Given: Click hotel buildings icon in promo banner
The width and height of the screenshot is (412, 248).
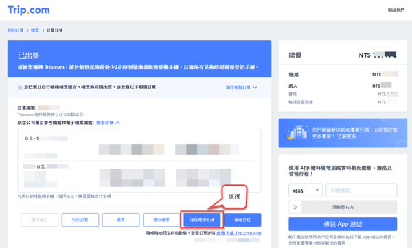Looking at the screenshot, I should 297,133.
